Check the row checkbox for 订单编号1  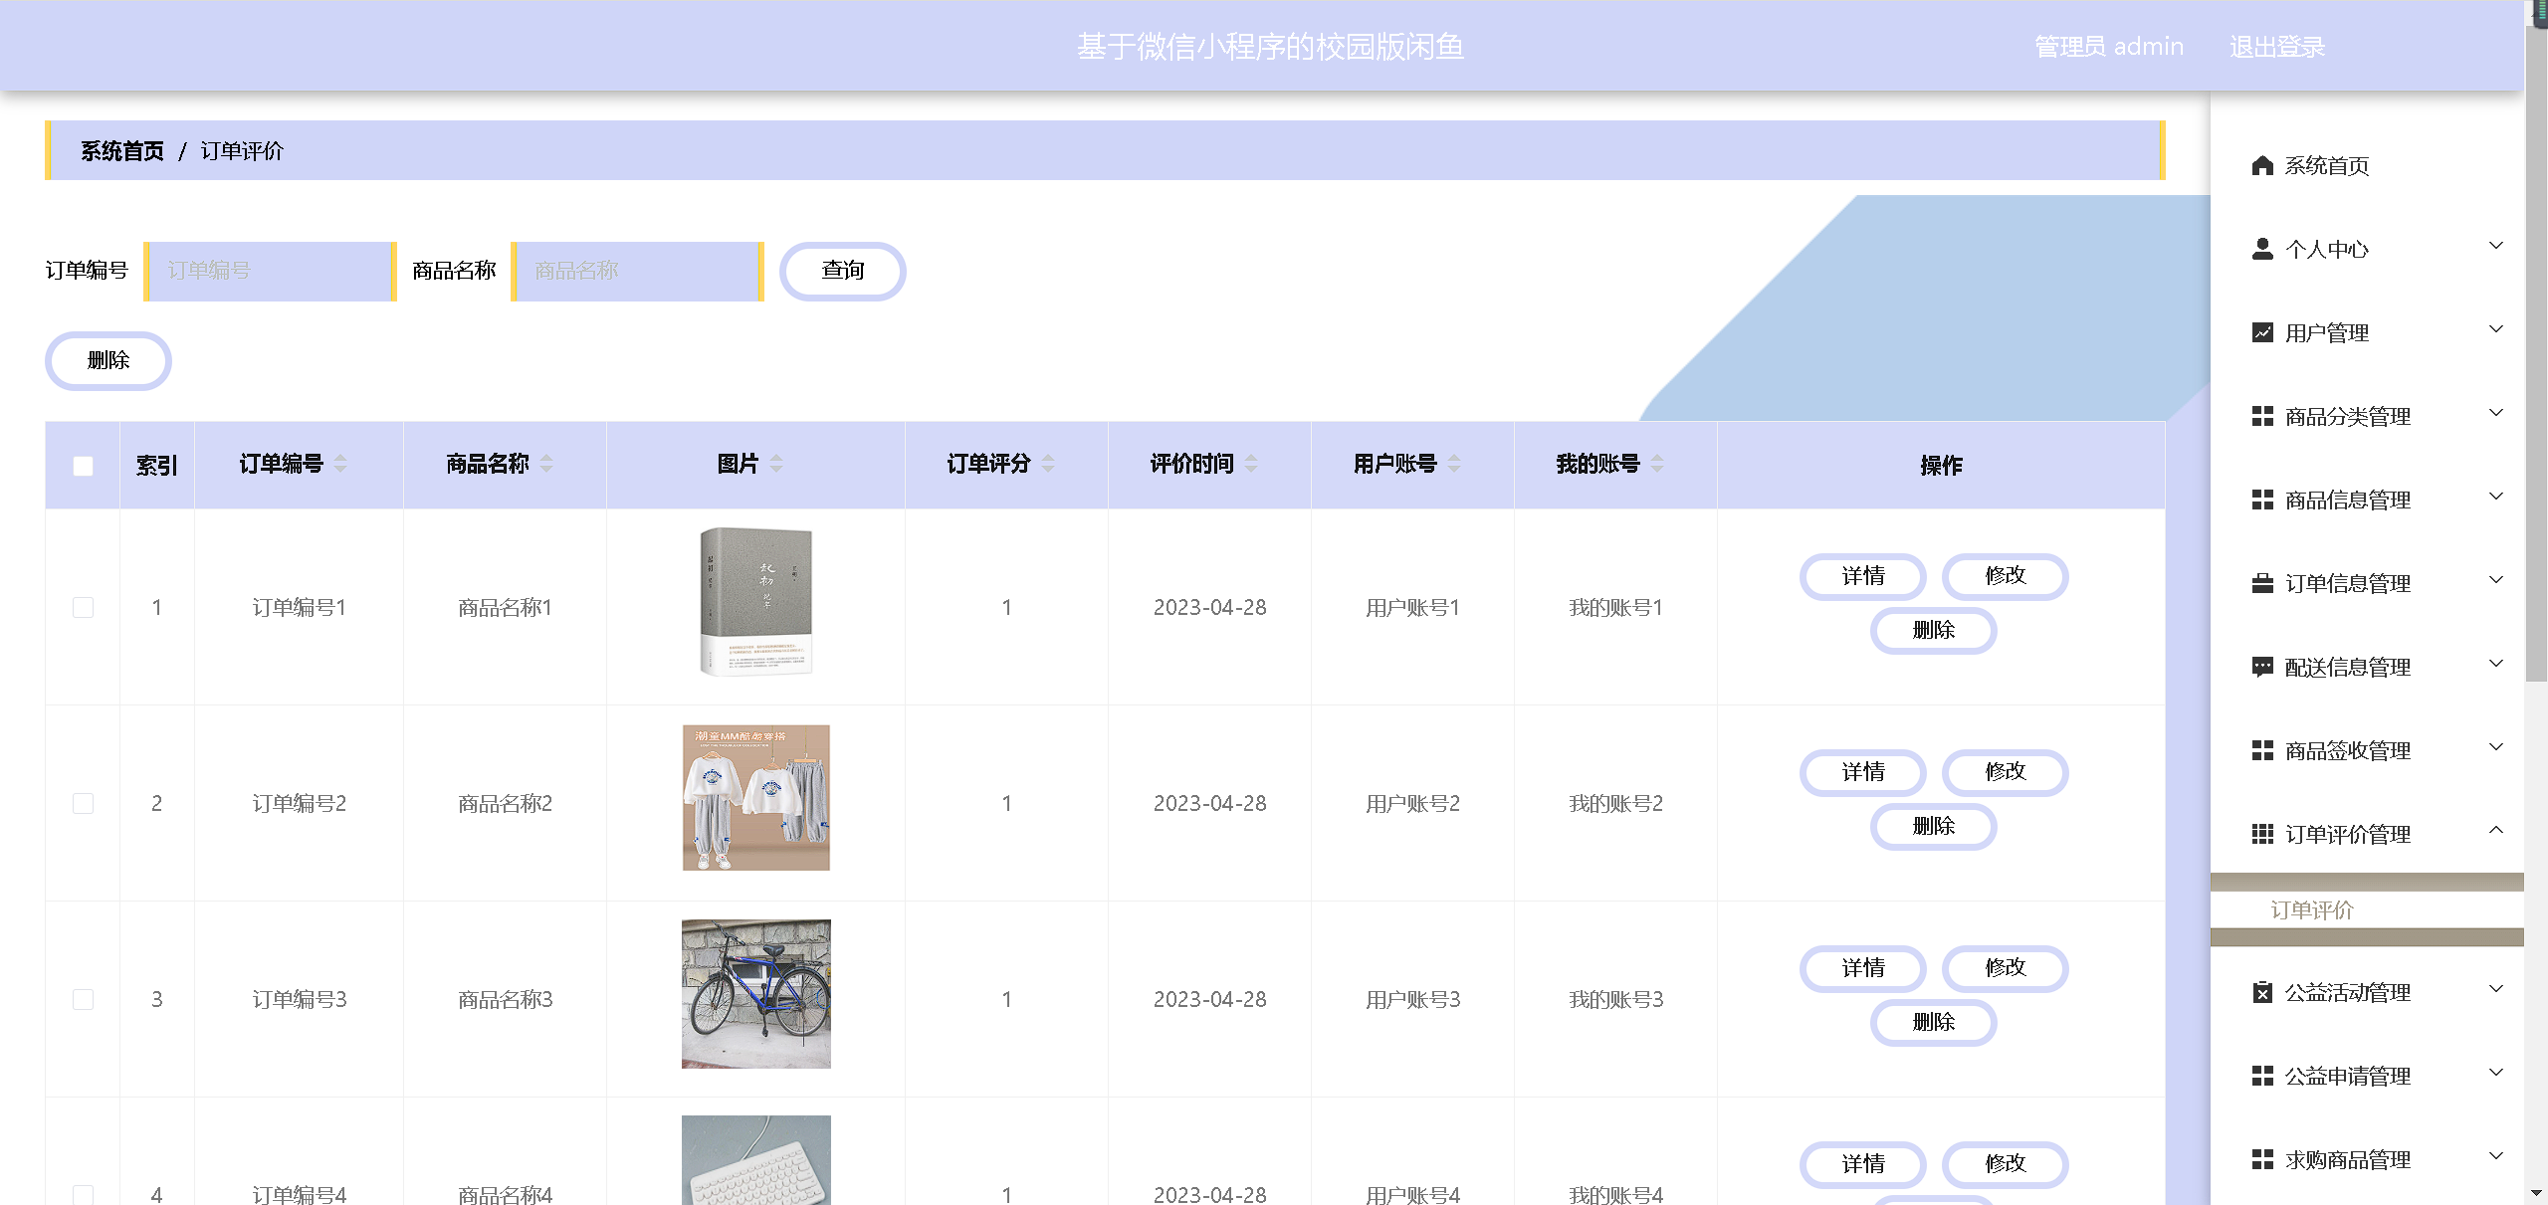click(x=83, y=607)
